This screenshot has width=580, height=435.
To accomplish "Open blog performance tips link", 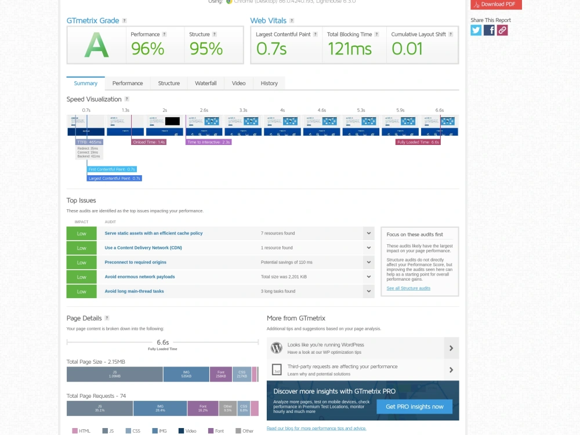I will point(316,429).
